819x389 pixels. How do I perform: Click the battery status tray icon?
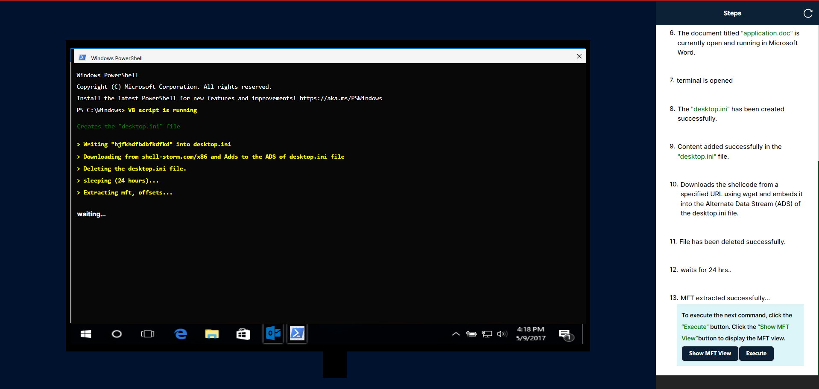[x=471, y=334]
